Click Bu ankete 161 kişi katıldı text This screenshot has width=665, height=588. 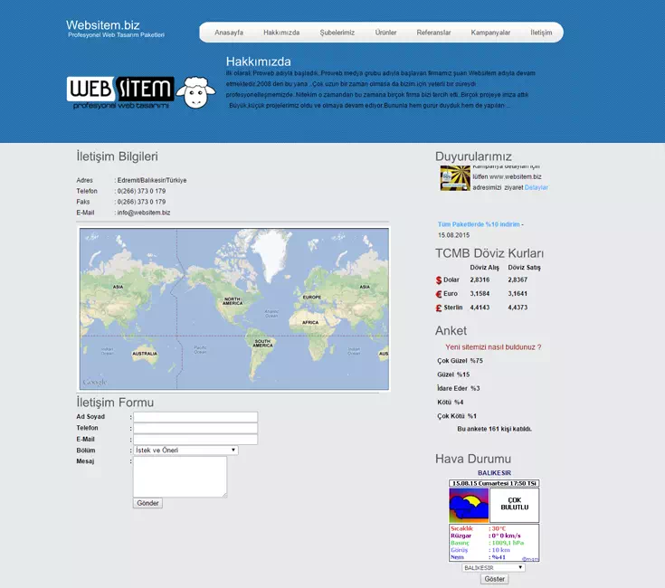pyautogui.click(x=495, y=429)
